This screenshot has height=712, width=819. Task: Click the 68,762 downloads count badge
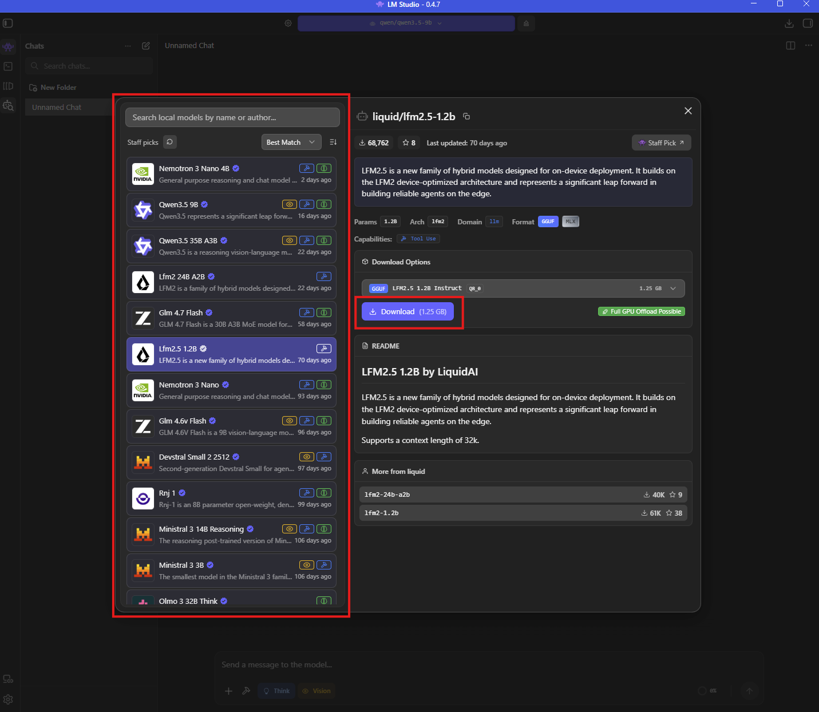[x=374, y=143]
